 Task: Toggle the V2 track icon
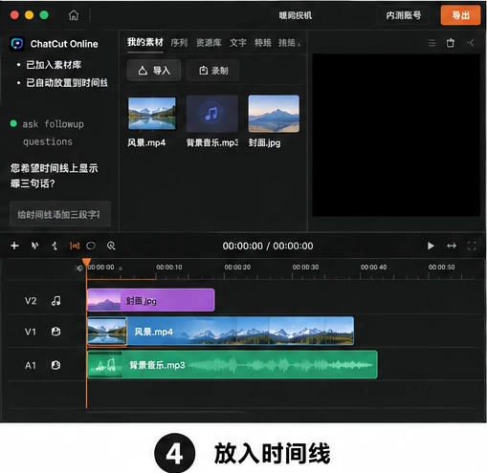pos(56,301)
